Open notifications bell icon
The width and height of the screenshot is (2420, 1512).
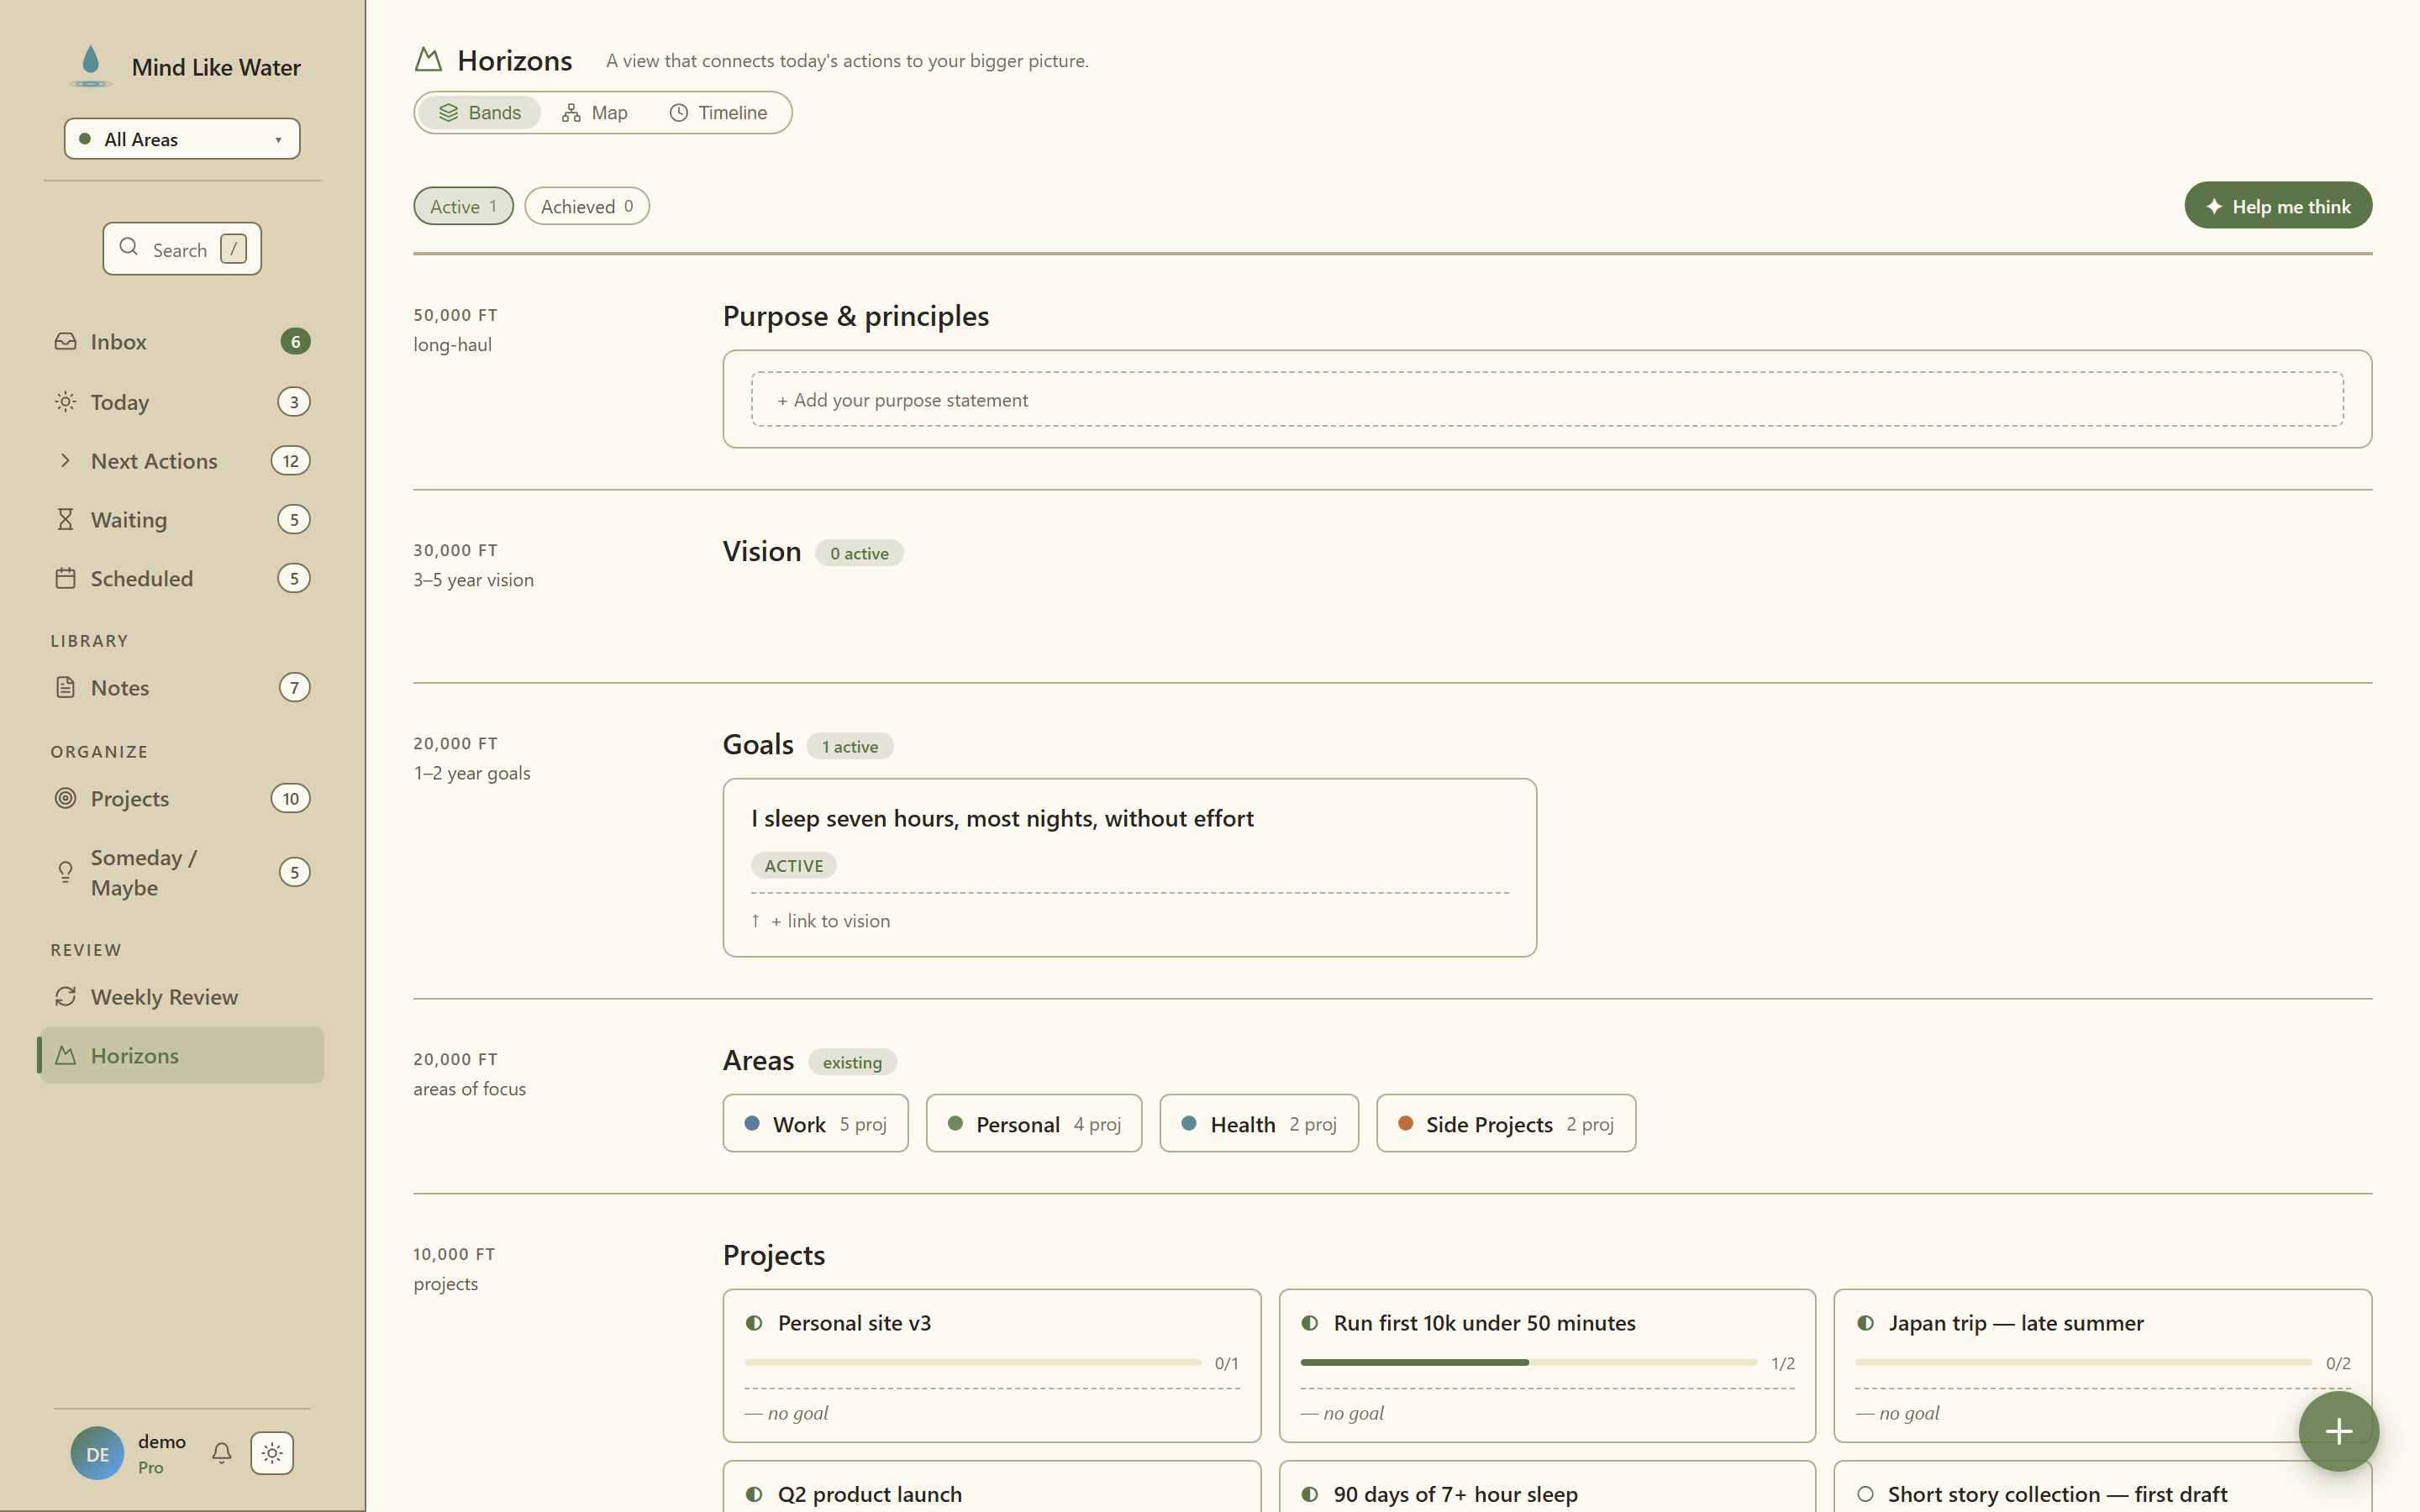coord(222,1453)
